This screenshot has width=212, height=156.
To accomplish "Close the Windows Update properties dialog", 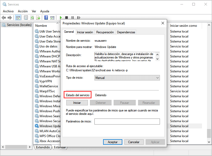I will (163, 23).
